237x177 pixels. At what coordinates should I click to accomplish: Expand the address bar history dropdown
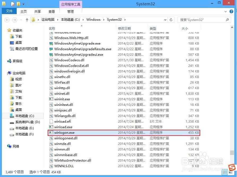[165, 20]
